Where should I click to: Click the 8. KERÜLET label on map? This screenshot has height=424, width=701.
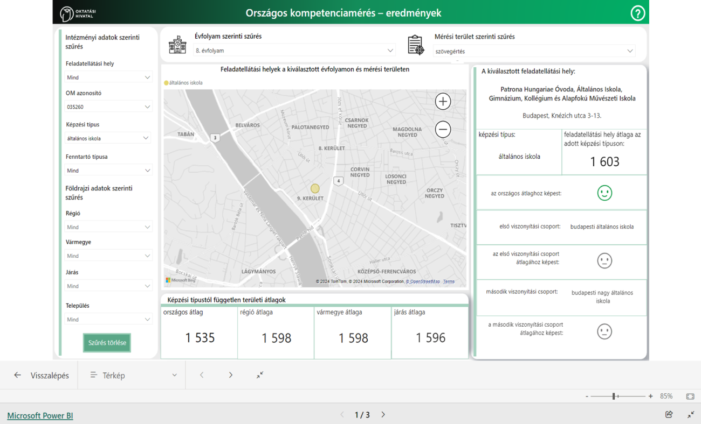pyautogui.click(x=332, y=148)
